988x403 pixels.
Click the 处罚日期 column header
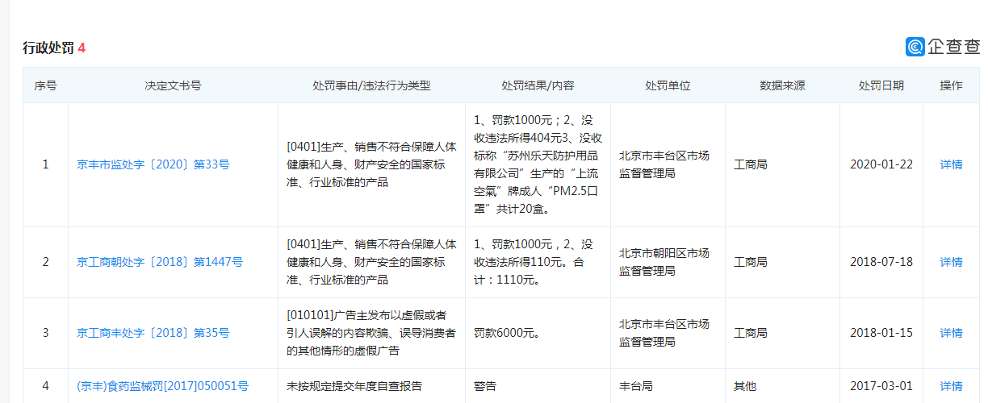pyautogui.click(x=881, y=85)
